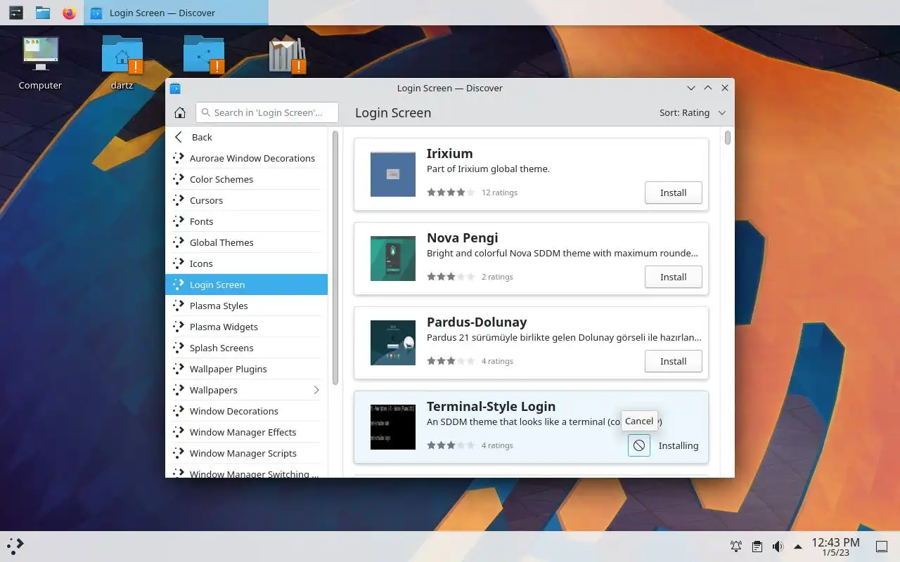
Task: Switch to Login Screen — Discover taskbar entry
Action: click(x=176, y=13)
